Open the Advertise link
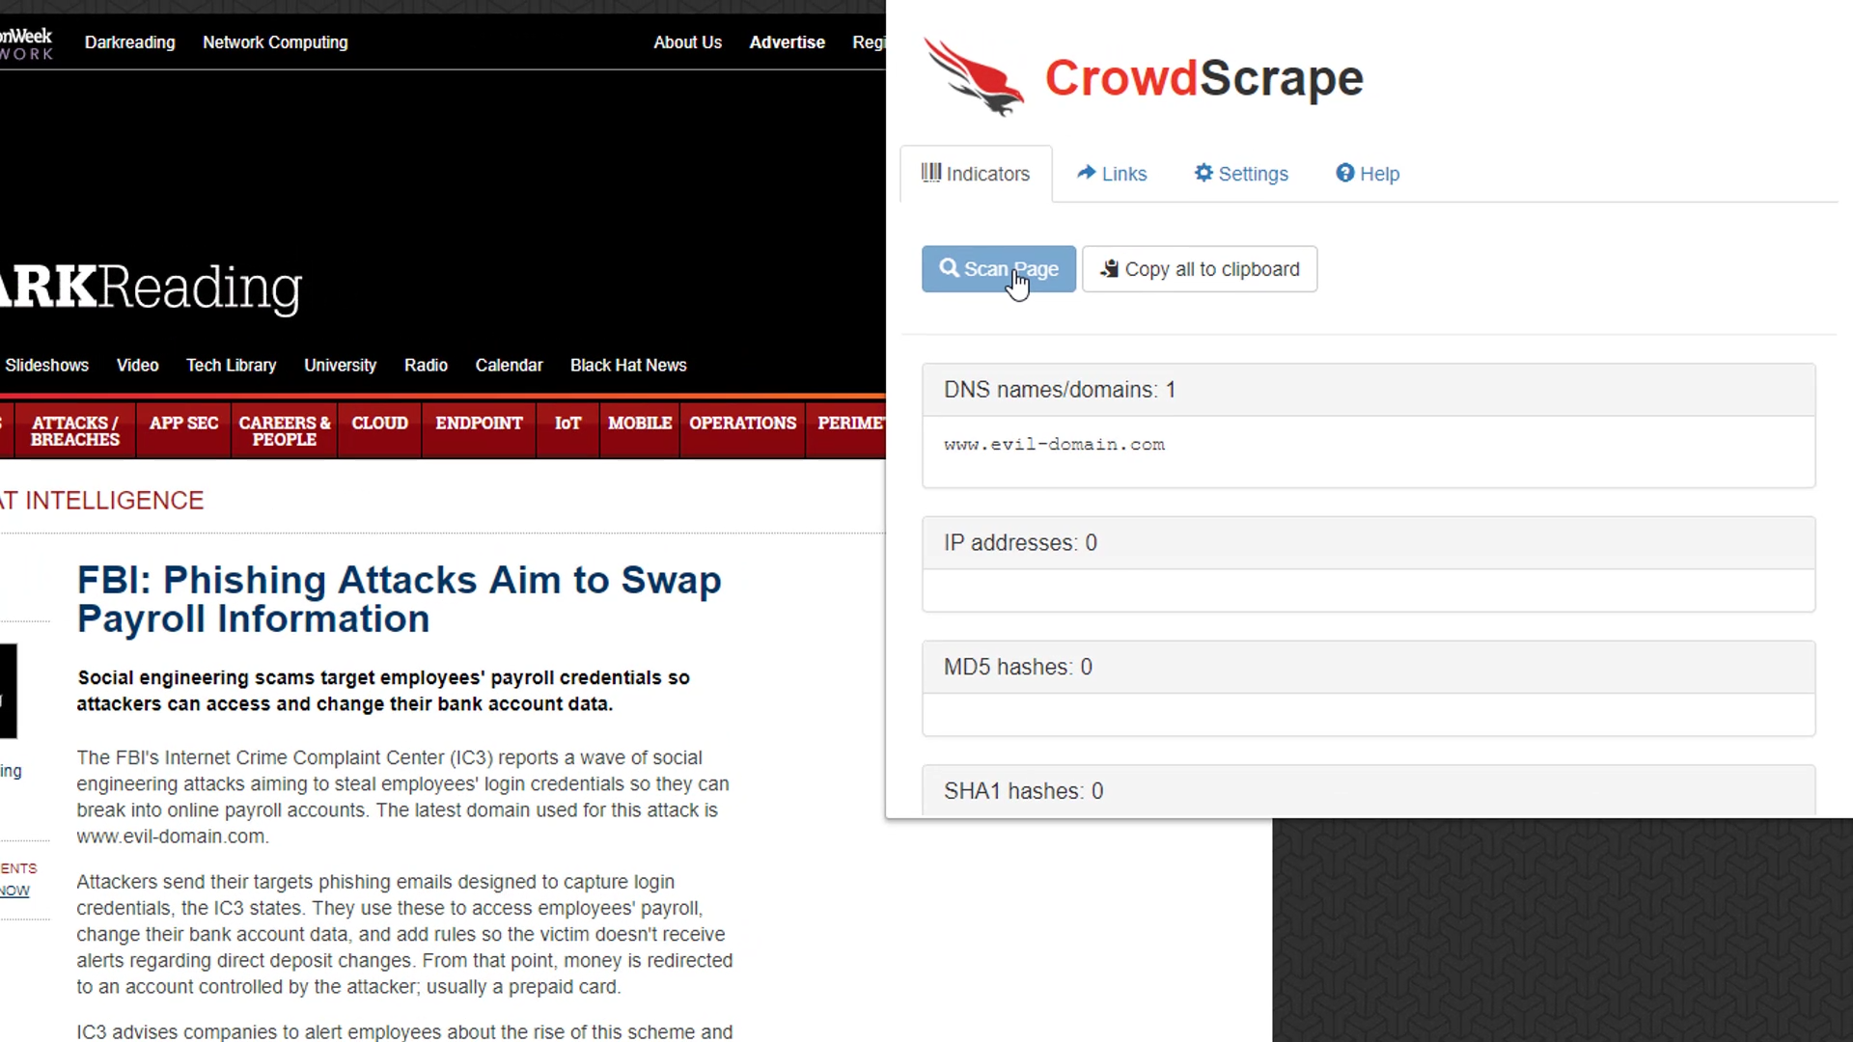 pyautogui.click(x=787, y=42)
